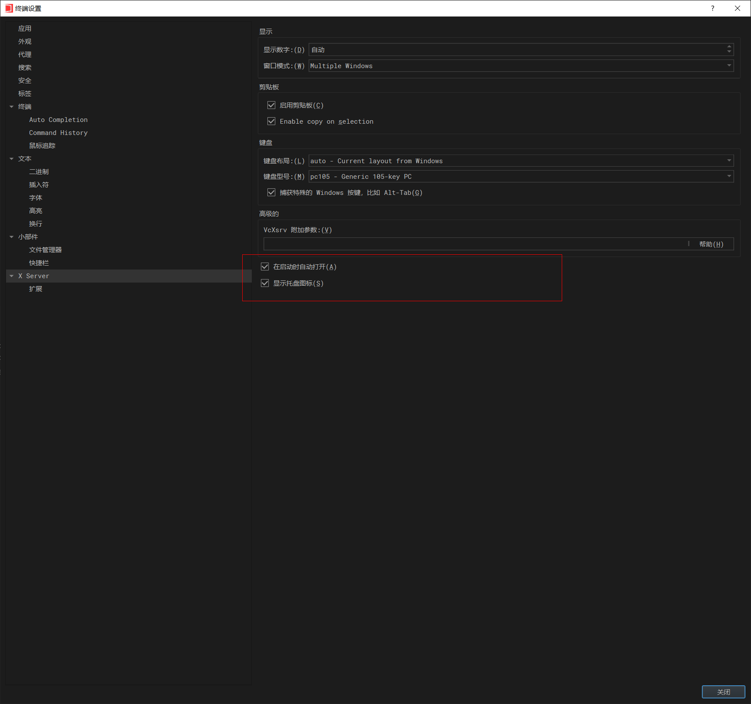Go to the 外观 settings page
Image resolution: width=751 pixels, height=704 pixels.
tap(25, 42)
